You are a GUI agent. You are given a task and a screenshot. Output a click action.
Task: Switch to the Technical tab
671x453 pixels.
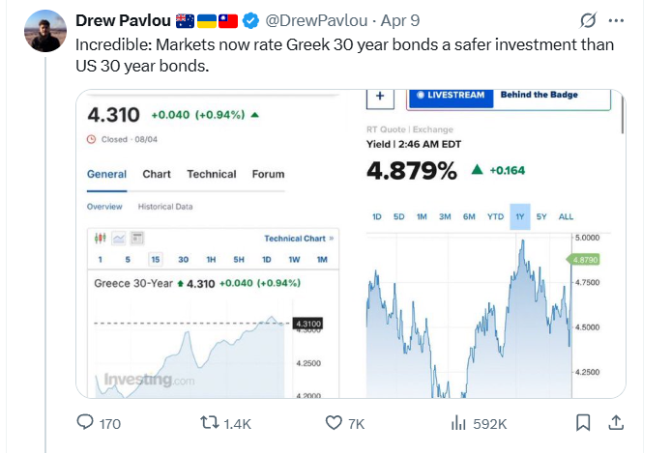tap(212, 174)
